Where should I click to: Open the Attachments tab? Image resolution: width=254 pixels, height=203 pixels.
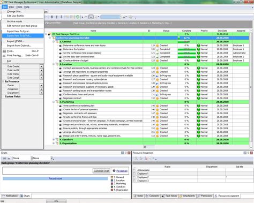[x=187, y=196]
